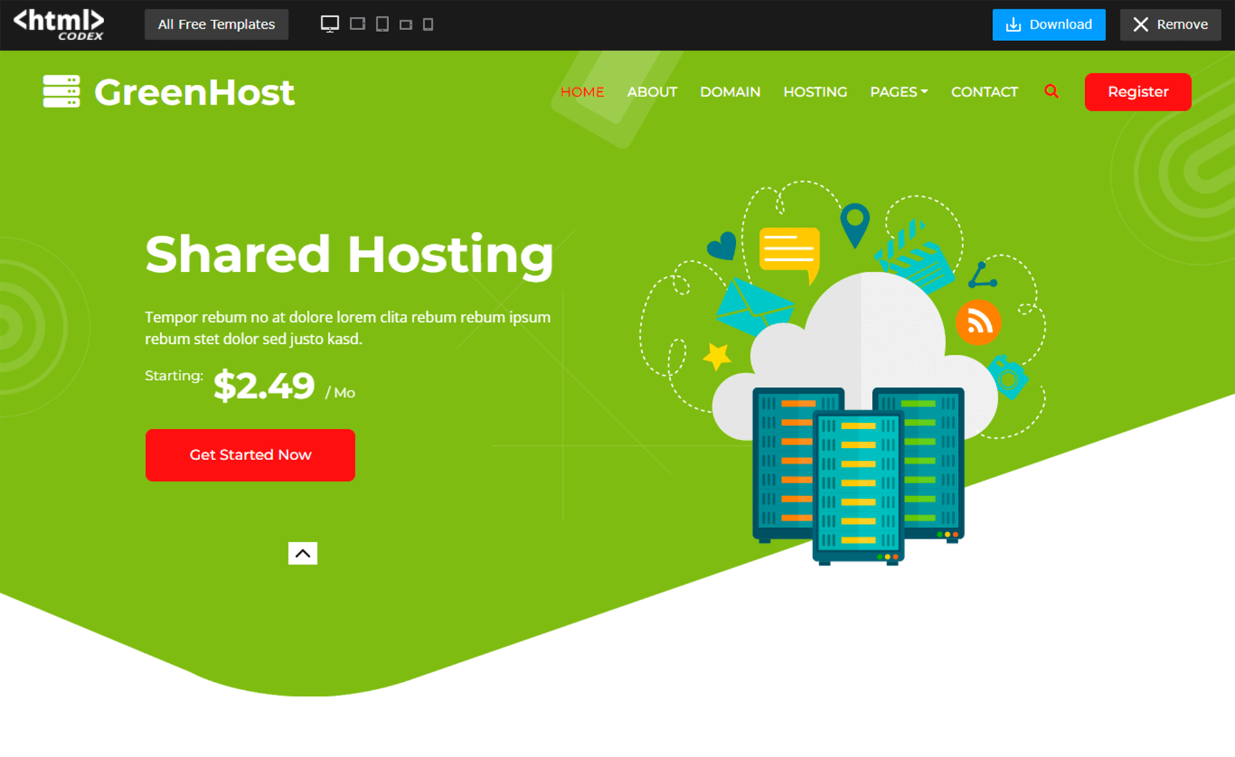This screenshot has height=757, width=1235.
Task: Click the Get Started Now button
Action: pyautogui.click(x=250, y=455)
